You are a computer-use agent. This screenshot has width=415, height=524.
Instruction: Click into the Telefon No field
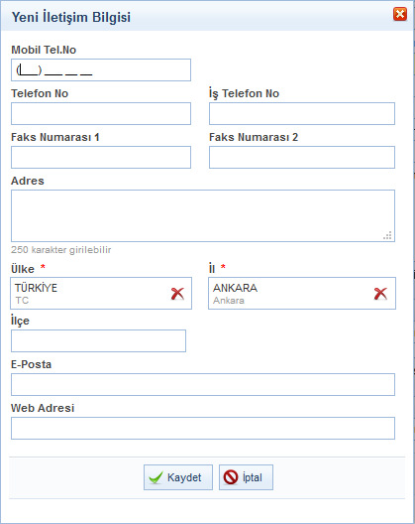point(101,113)
